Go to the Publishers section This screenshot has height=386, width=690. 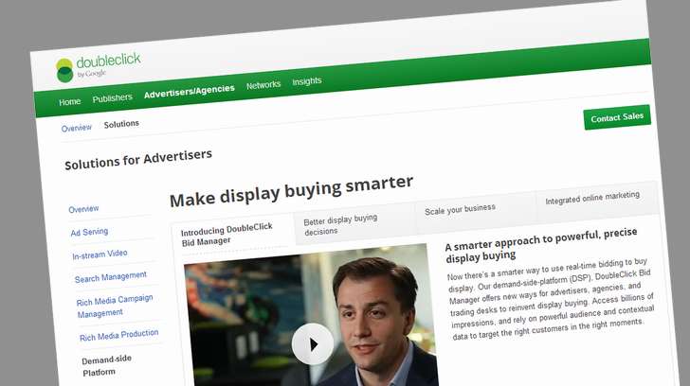tap(112, 98)
